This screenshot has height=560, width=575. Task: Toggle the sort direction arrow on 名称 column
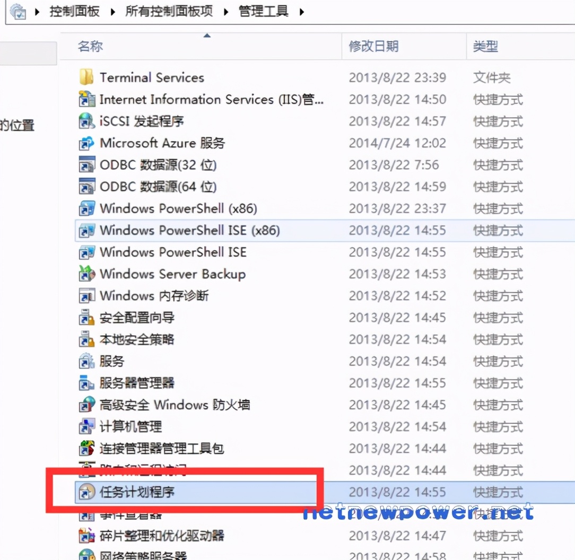(x=207, y=34)
